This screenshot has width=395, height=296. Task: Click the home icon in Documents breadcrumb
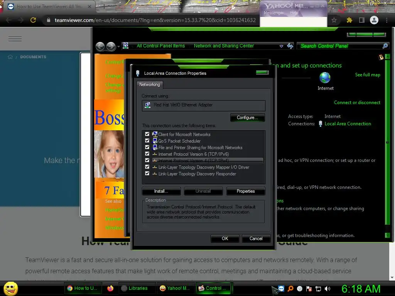[x=10, y=57]
